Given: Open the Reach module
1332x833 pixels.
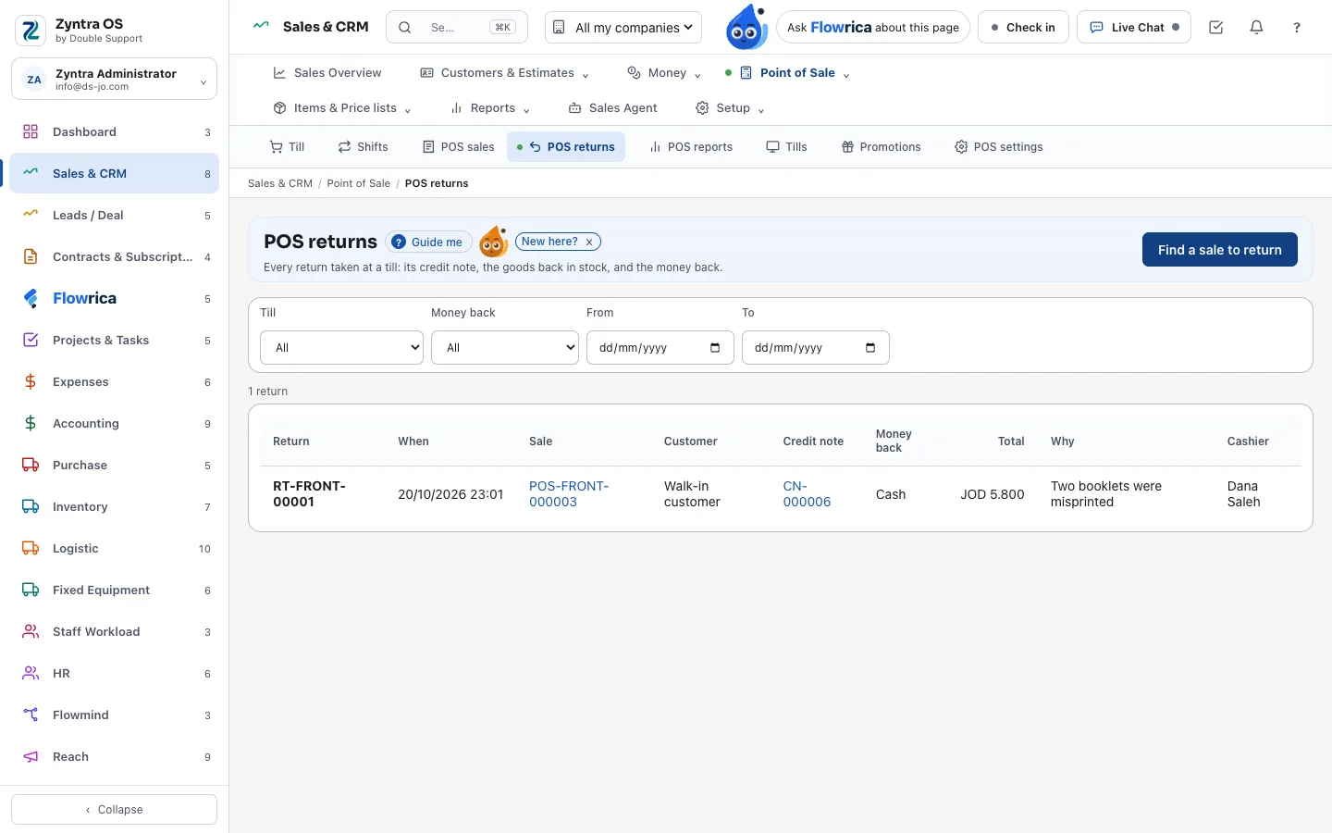Looking at the screenshot, I should pyautogui.click(x=115, y=756).
